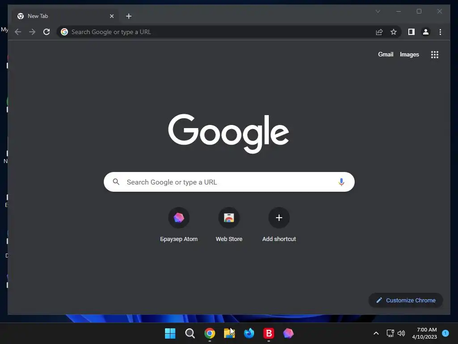Launch Atom browser from taskbar

[x=288, y=333]
